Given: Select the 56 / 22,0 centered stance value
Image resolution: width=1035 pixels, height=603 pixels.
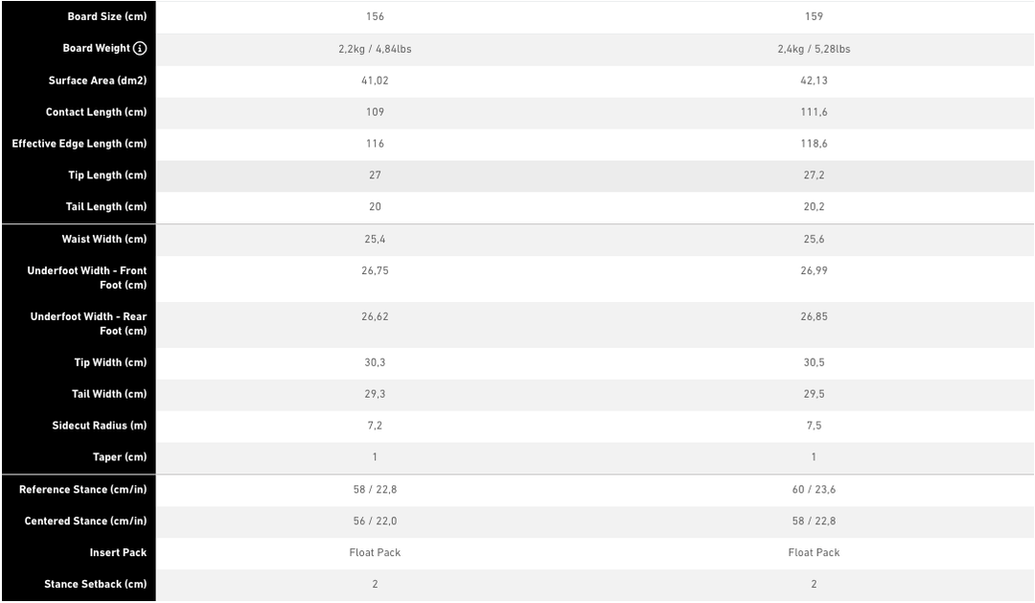Looking at the screenshot, I should click(x=375, y=522).
